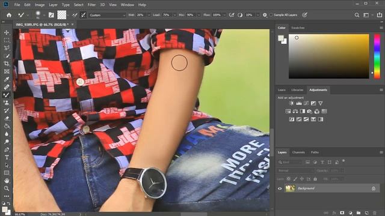This screenshot has width=385, height=216.
Task: Hide the Background layer with eye icon
Action: coord(280,188)
